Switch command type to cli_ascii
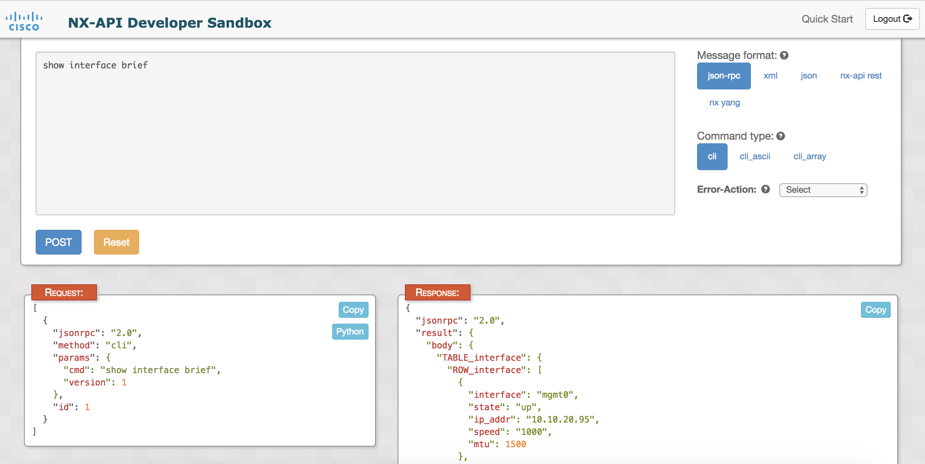Image resolution: width=925 pixels, height=464 pixels. (x=755, y=156)
